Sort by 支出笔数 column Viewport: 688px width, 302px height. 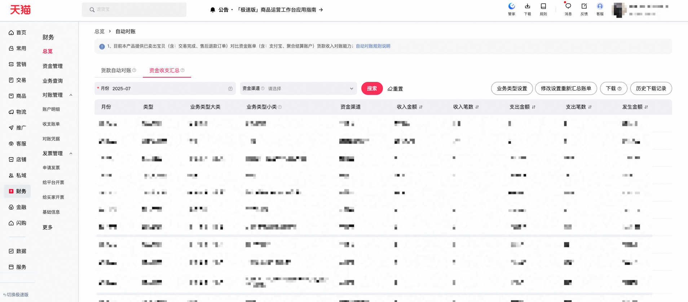[x=590, y=107]
